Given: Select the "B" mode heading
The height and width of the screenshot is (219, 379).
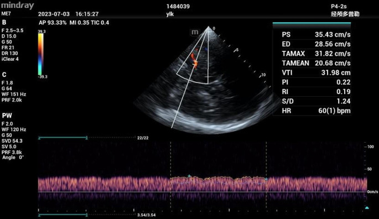Looking at the screenshot, I should 4,23.
